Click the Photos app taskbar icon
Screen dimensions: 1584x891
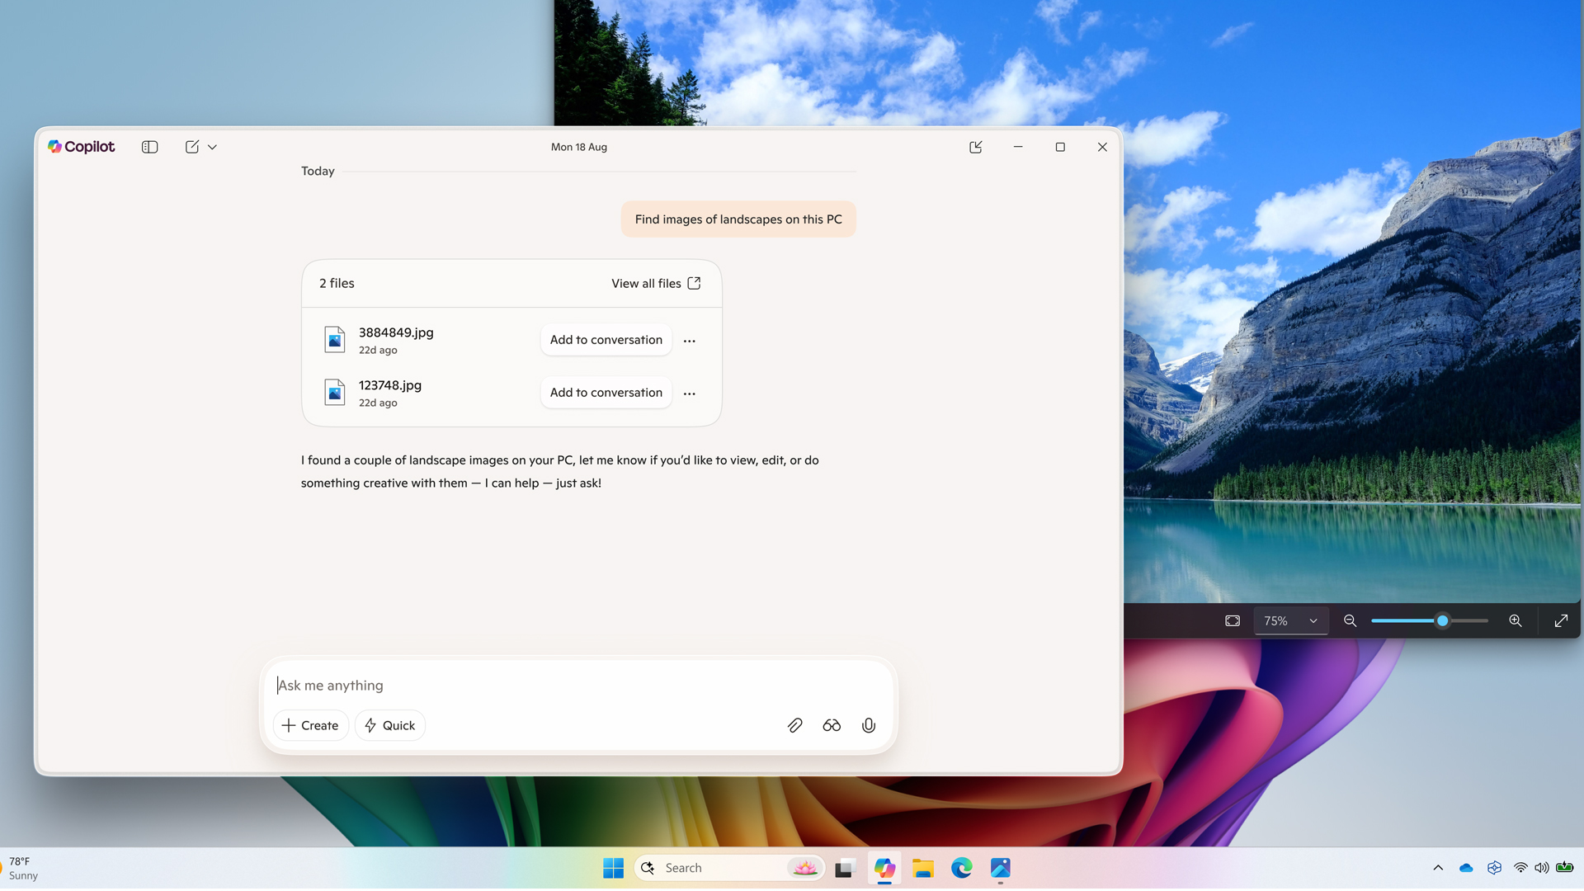[1001, 868]
